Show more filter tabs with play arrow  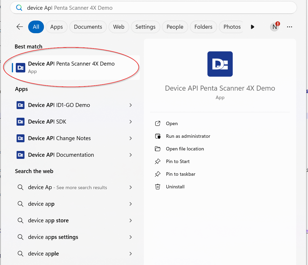[x=252, y=27]
